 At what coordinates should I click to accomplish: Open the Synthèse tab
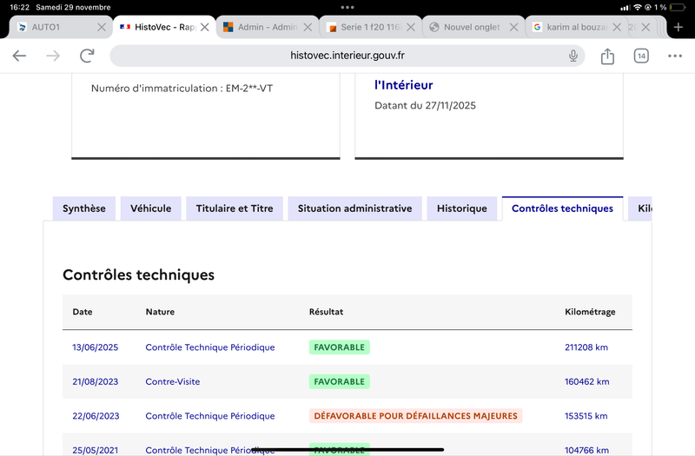[84, 208]
